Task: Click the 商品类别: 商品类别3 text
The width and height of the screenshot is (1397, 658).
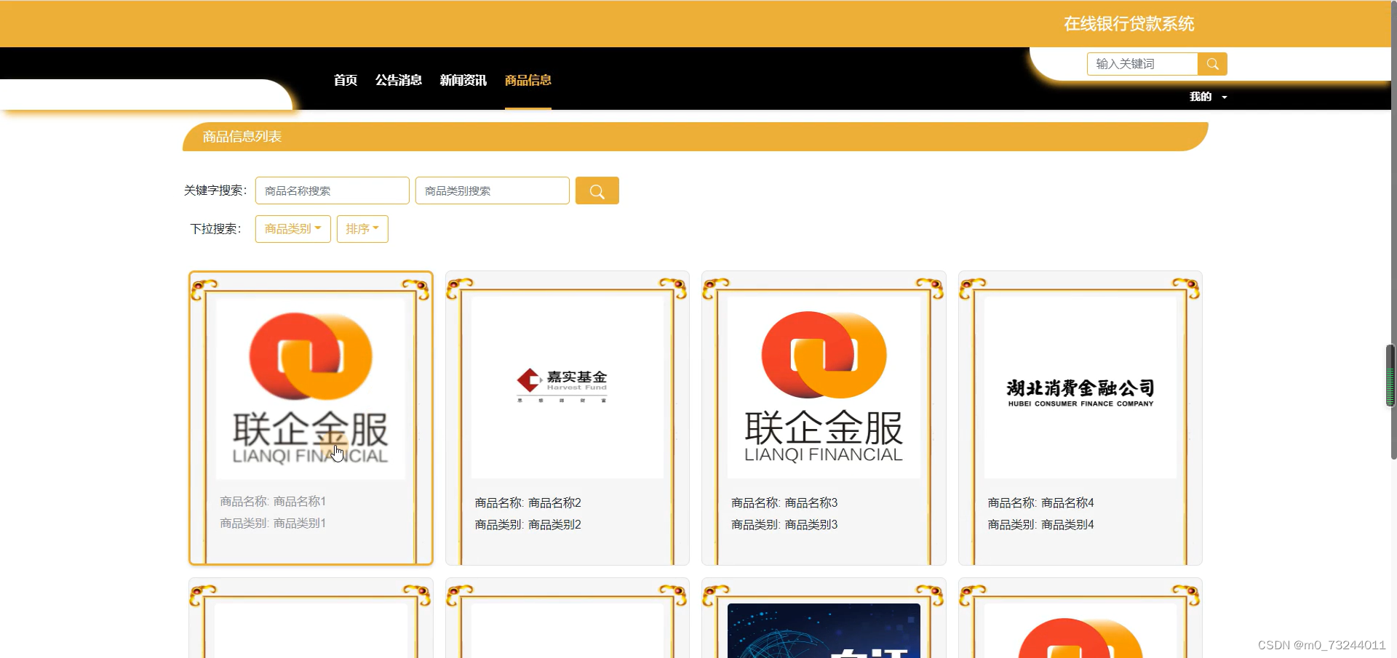Action: pos(784,525)
